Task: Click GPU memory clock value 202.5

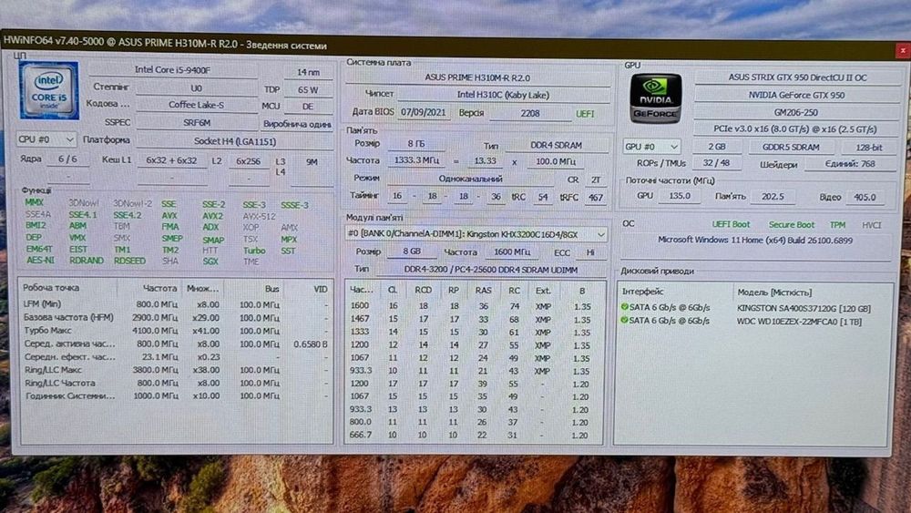Action: 773,197
